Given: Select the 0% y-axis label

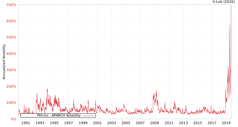Looking at the screenshot, I should click(13, 119).
